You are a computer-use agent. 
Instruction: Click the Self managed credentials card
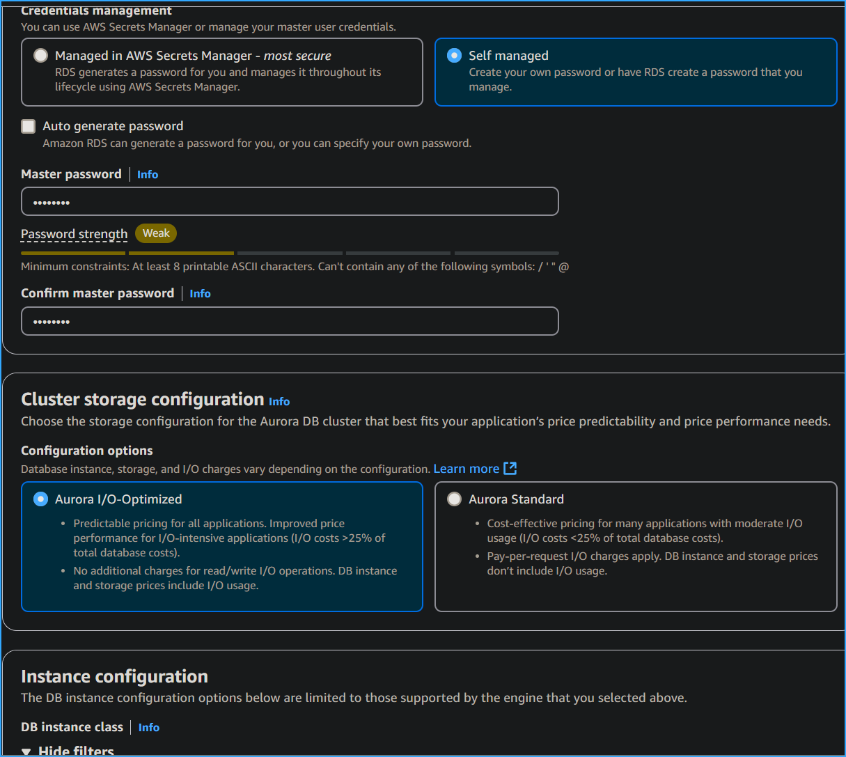coord(636,72)
